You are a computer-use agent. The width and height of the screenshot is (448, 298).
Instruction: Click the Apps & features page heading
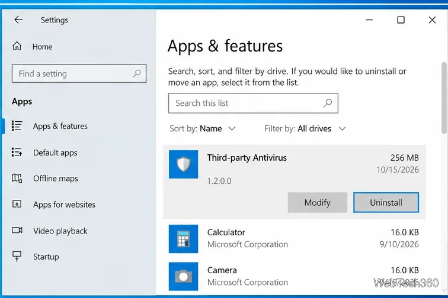pos(225,46)
